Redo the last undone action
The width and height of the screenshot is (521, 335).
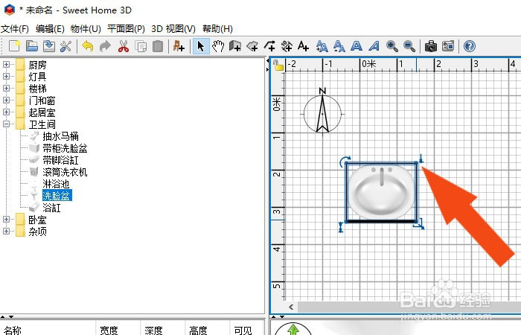click(105, 46)
